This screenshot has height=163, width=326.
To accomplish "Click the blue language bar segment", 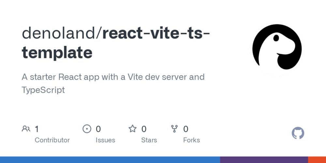I will tap(110, 160).
